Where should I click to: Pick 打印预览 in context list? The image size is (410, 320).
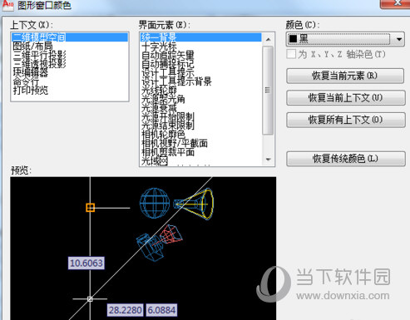tap(31, 91)
